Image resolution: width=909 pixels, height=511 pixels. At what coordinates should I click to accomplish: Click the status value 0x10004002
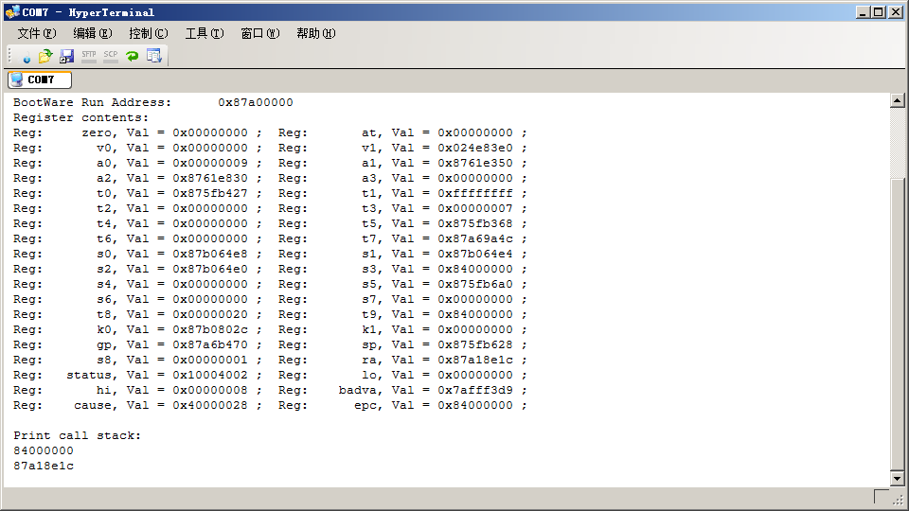point(210,375)
